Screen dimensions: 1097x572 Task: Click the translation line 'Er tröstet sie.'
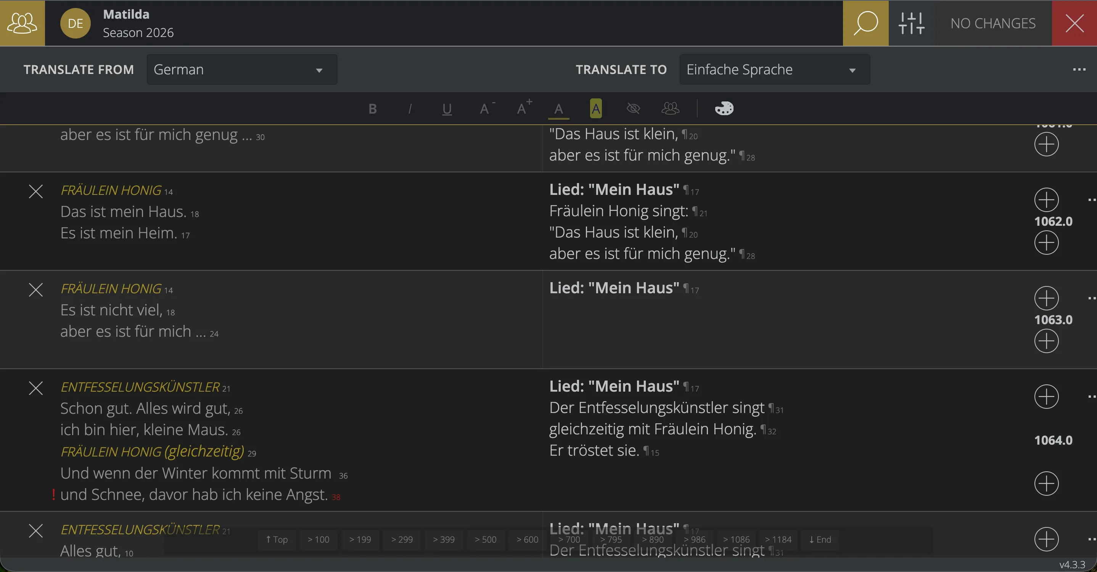[594, 450]
